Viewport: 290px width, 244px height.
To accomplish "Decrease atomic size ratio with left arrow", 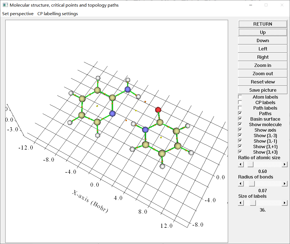I will 241,164.
